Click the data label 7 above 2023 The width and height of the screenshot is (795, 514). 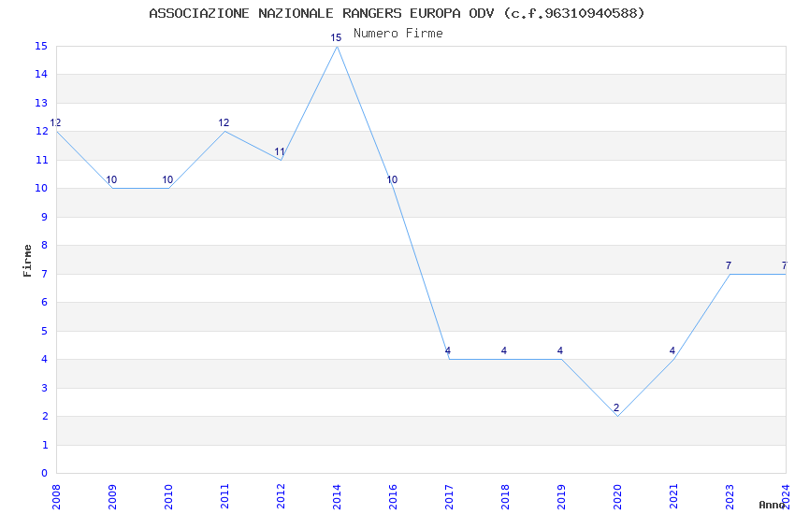point(729,265)
